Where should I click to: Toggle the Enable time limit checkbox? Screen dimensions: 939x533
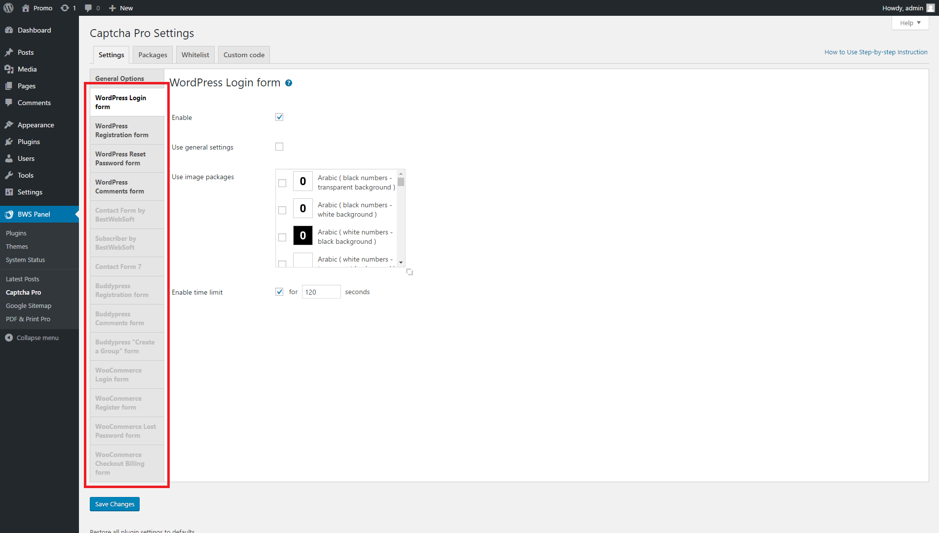click(x=279, y=292)
